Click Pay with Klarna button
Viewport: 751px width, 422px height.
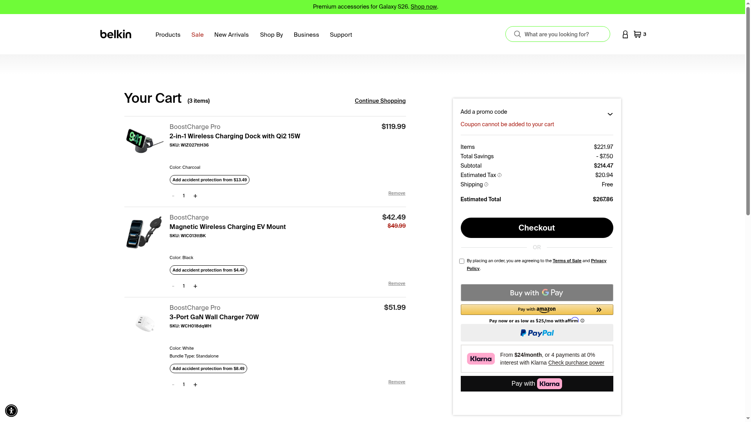pos(537,384)
